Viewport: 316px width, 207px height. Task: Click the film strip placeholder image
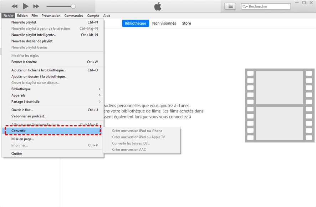click(277, 106)
